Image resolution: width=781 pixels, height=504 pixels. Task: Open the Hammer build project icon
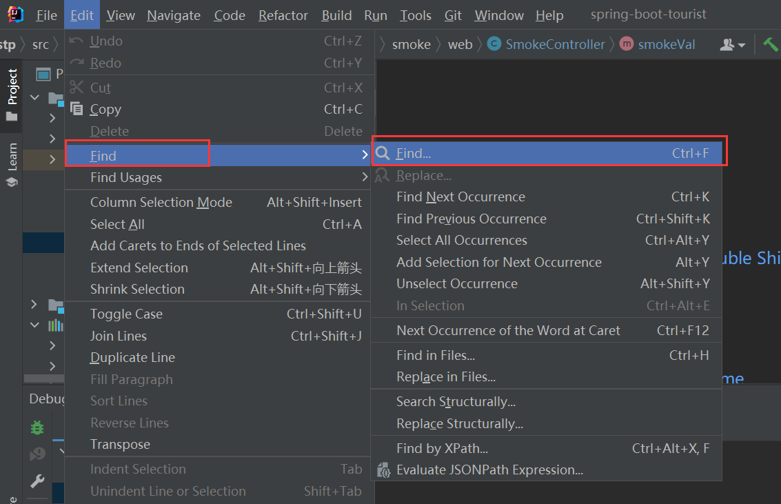coord(770,43)
